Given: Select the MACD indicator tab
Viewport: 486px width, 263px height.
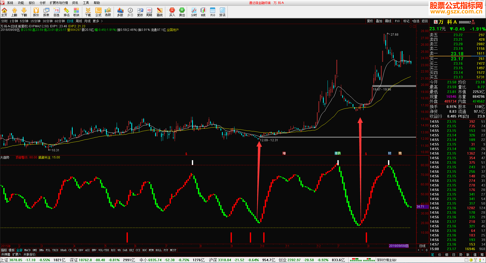Looking at the screenshot, I should [x=27, y=250].
